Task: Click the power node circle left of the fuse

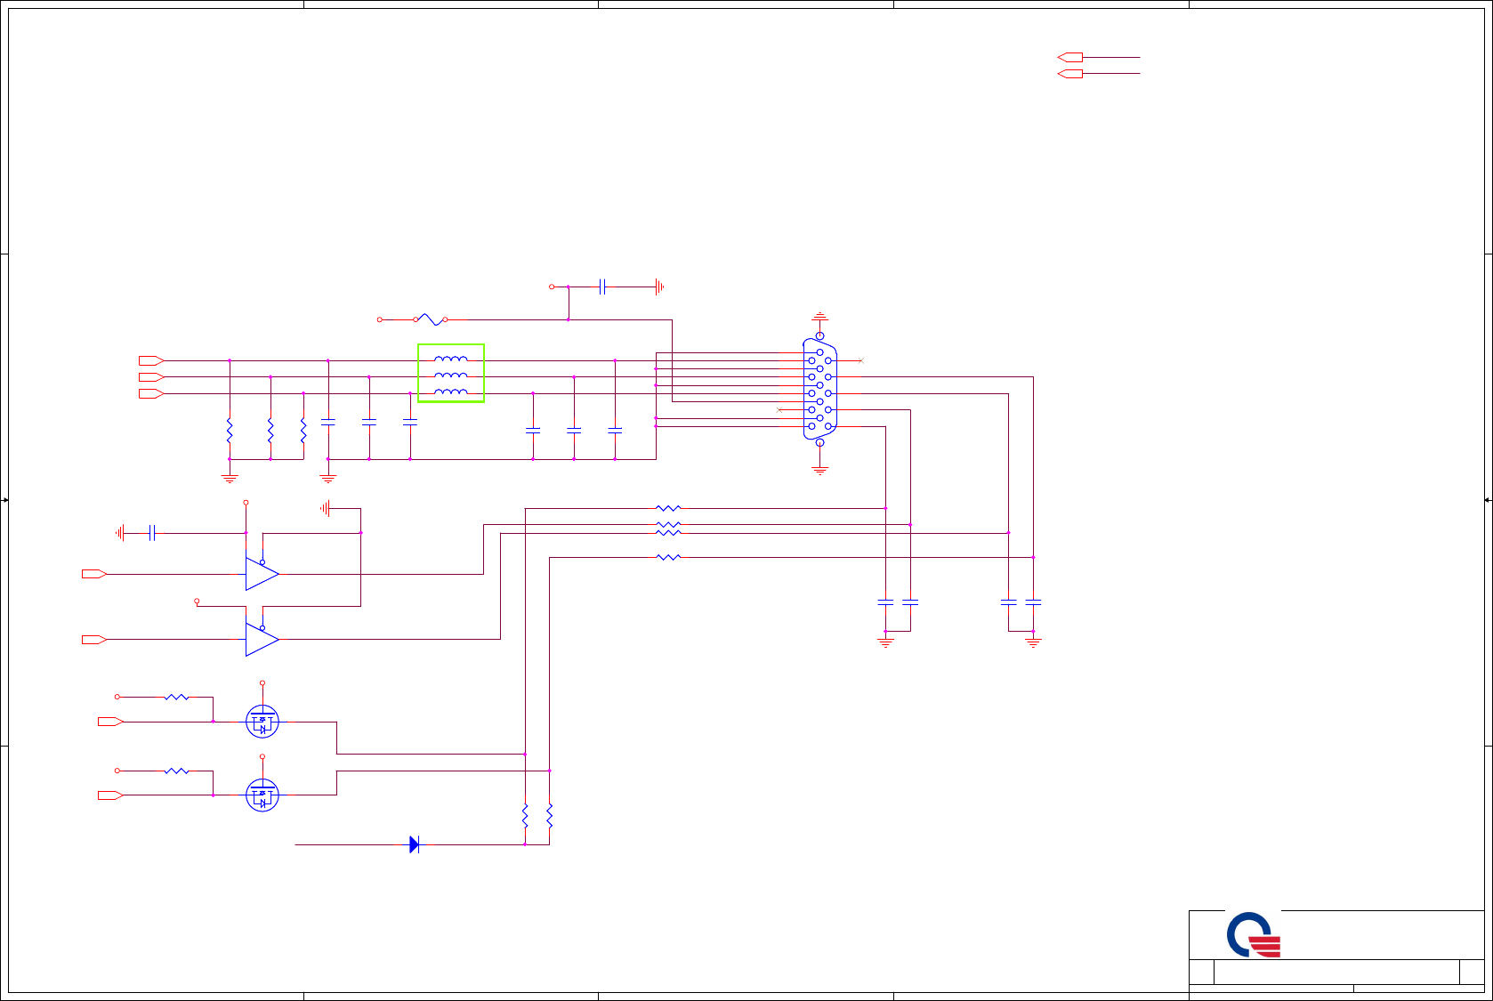Action: pyautogui.click(x=380, y=319)
